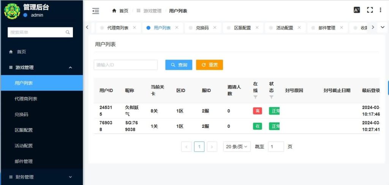The height and width of the screenshot is (185, 389).
Task: Select 兑换码 in the sidebar
Action: [x=42, y=114]
